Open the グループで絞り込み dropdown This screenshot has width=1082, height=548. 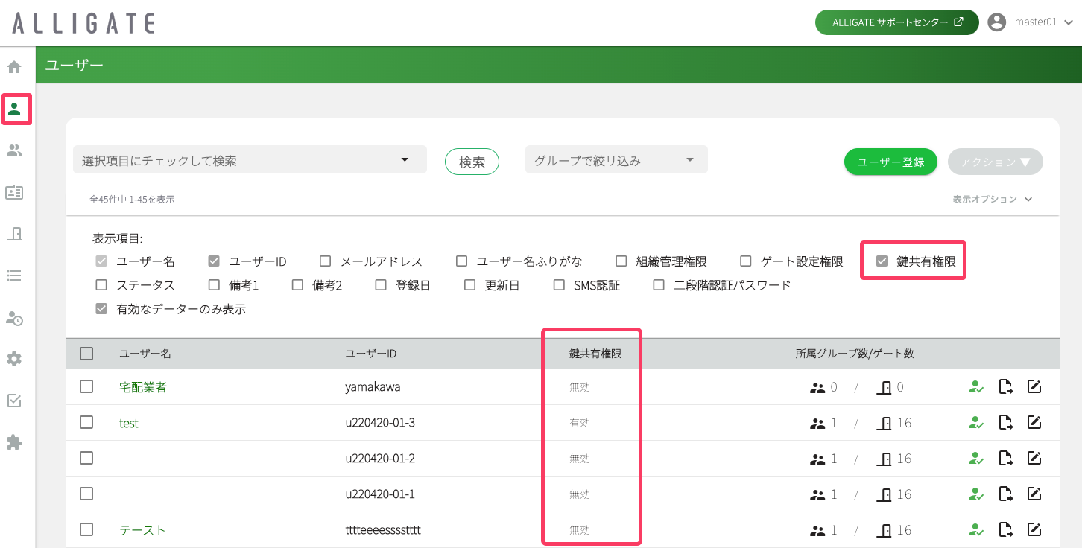pyautogui.click(x=616, y=159)
